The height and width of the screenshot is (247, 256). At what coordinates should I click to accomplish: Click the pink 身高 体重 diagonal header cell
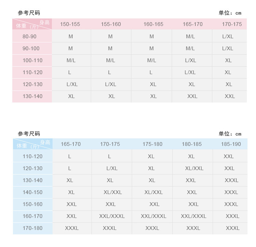(x=32, y=24)
